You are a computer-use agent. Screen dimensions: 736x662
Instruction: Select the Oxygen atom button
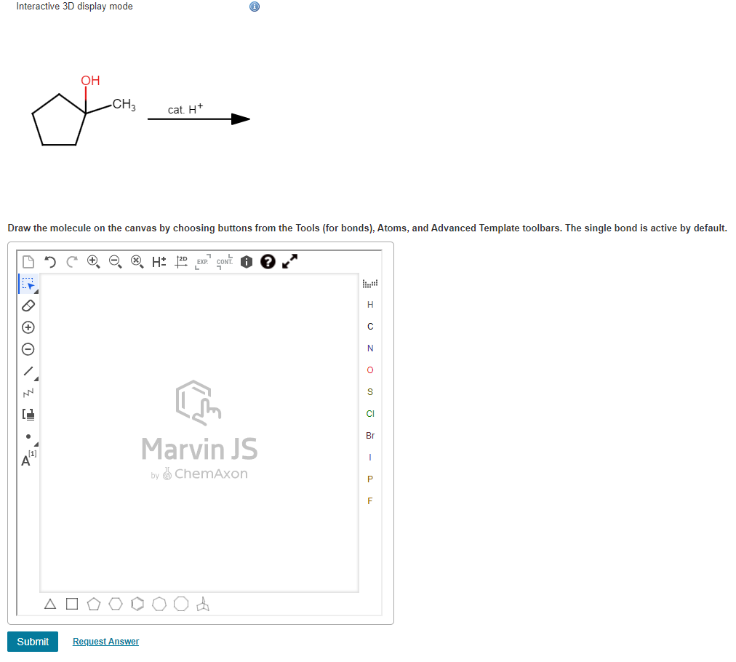click(x=370, y=370)
